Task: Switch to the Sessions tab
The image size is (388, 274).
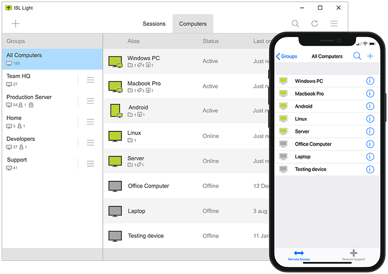Action: [x=154, y=24]
